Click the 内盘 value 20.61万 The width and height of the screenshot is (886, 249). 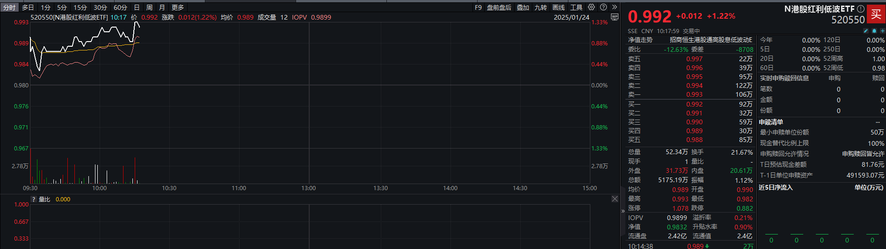(741, 171)
